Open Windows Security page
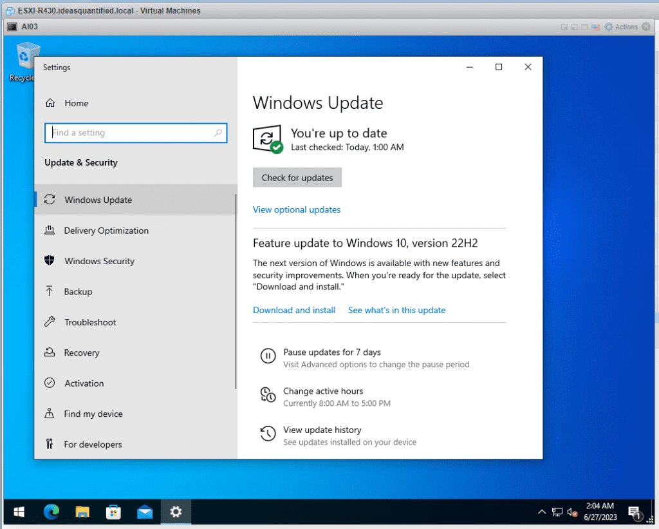The height and width of the screenshot is (529, 659). tap(135, 261)
